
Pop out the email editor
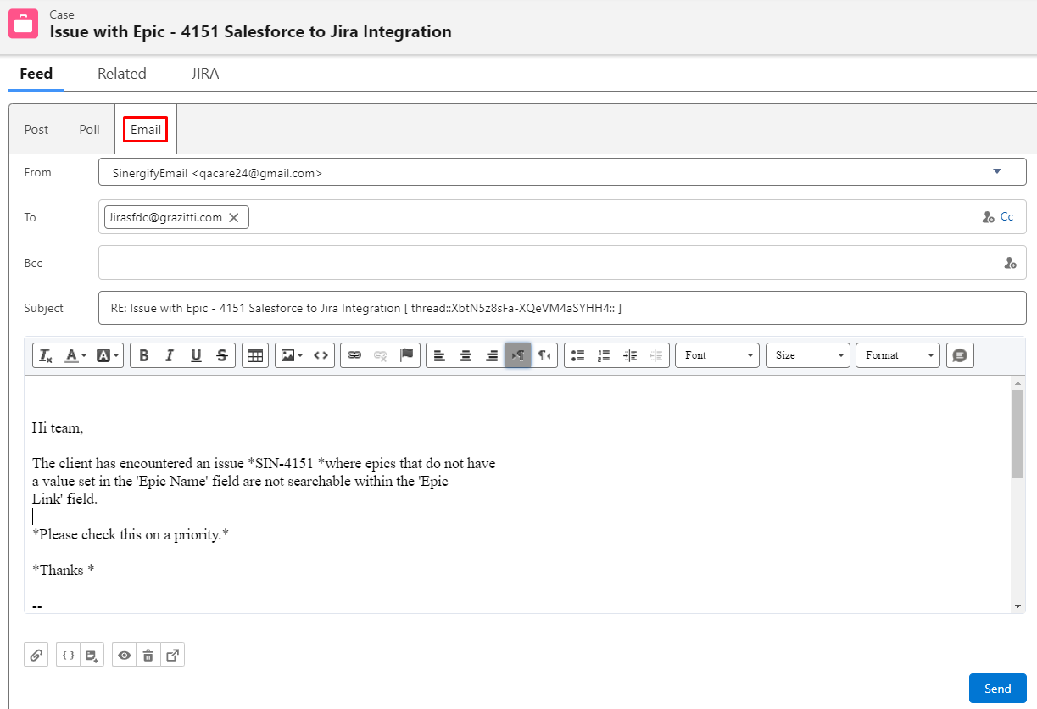tap(172, 655)
